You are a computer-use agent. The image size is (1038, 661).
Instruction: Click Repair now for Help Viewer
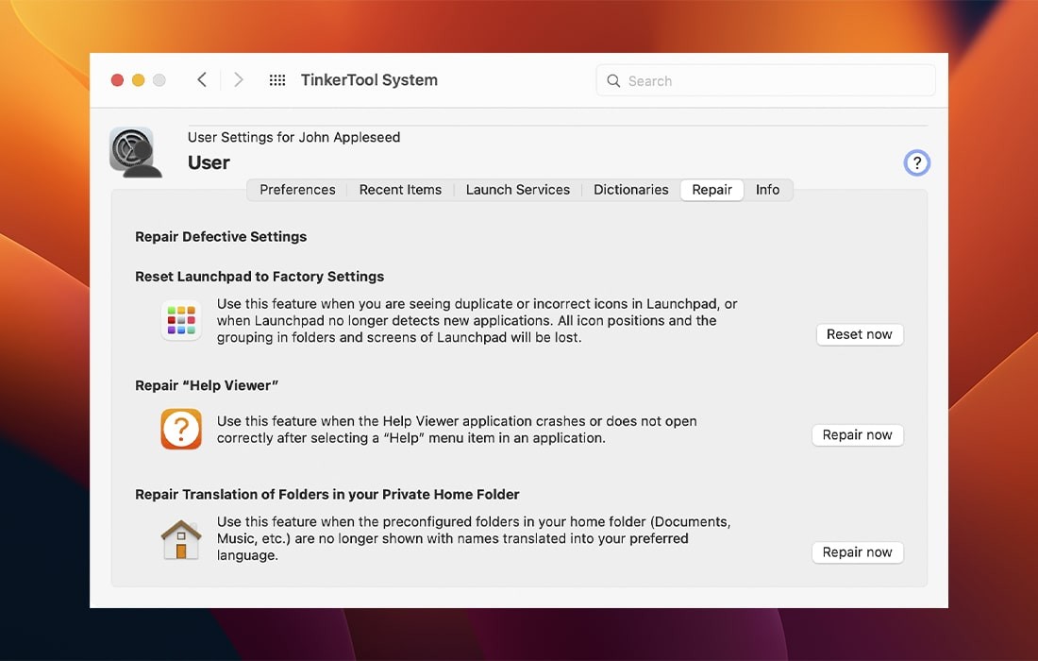[x=857, y=434]
